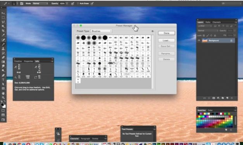Select the Move tool

tap(3, 13)
